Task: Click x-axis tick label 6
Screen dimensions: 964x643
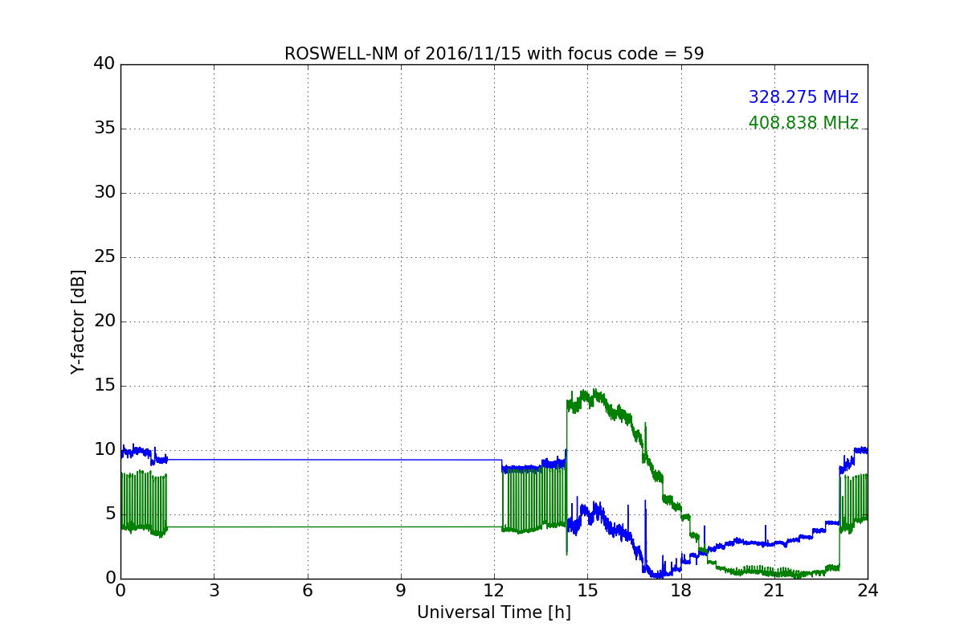Action: 307,590
